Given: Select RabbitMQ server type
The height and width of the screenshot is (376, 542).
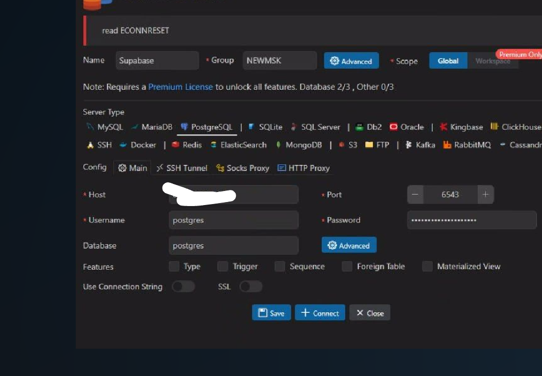Looking at the screenshot, I should click(467, 145).
